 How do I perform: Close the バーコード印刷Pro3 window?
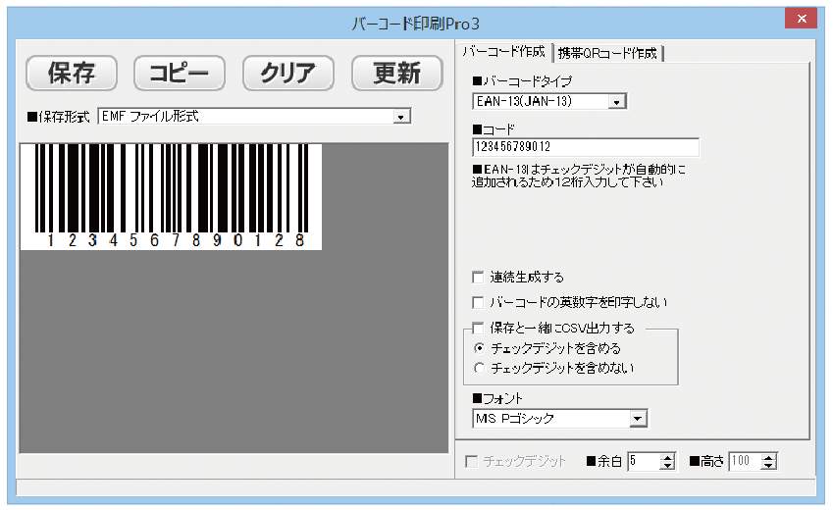click(x=803, y=19)
